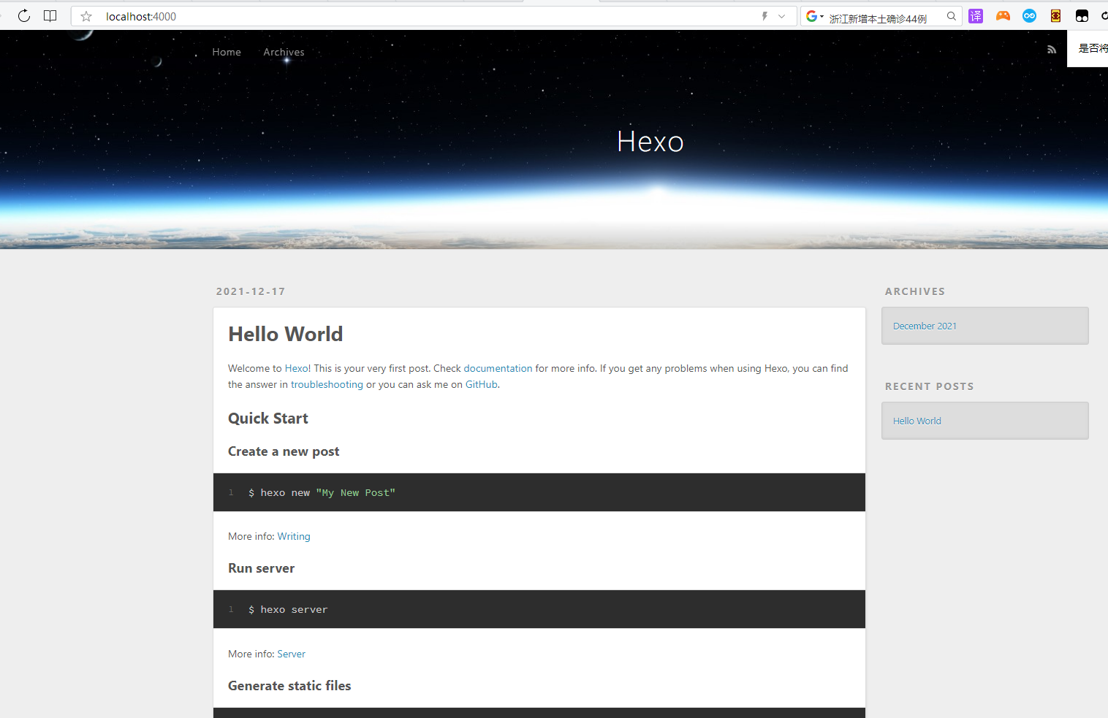Click the search magnifier icon
The width and height of the screenshot is (1108, 718).
(x=952, y=16)
